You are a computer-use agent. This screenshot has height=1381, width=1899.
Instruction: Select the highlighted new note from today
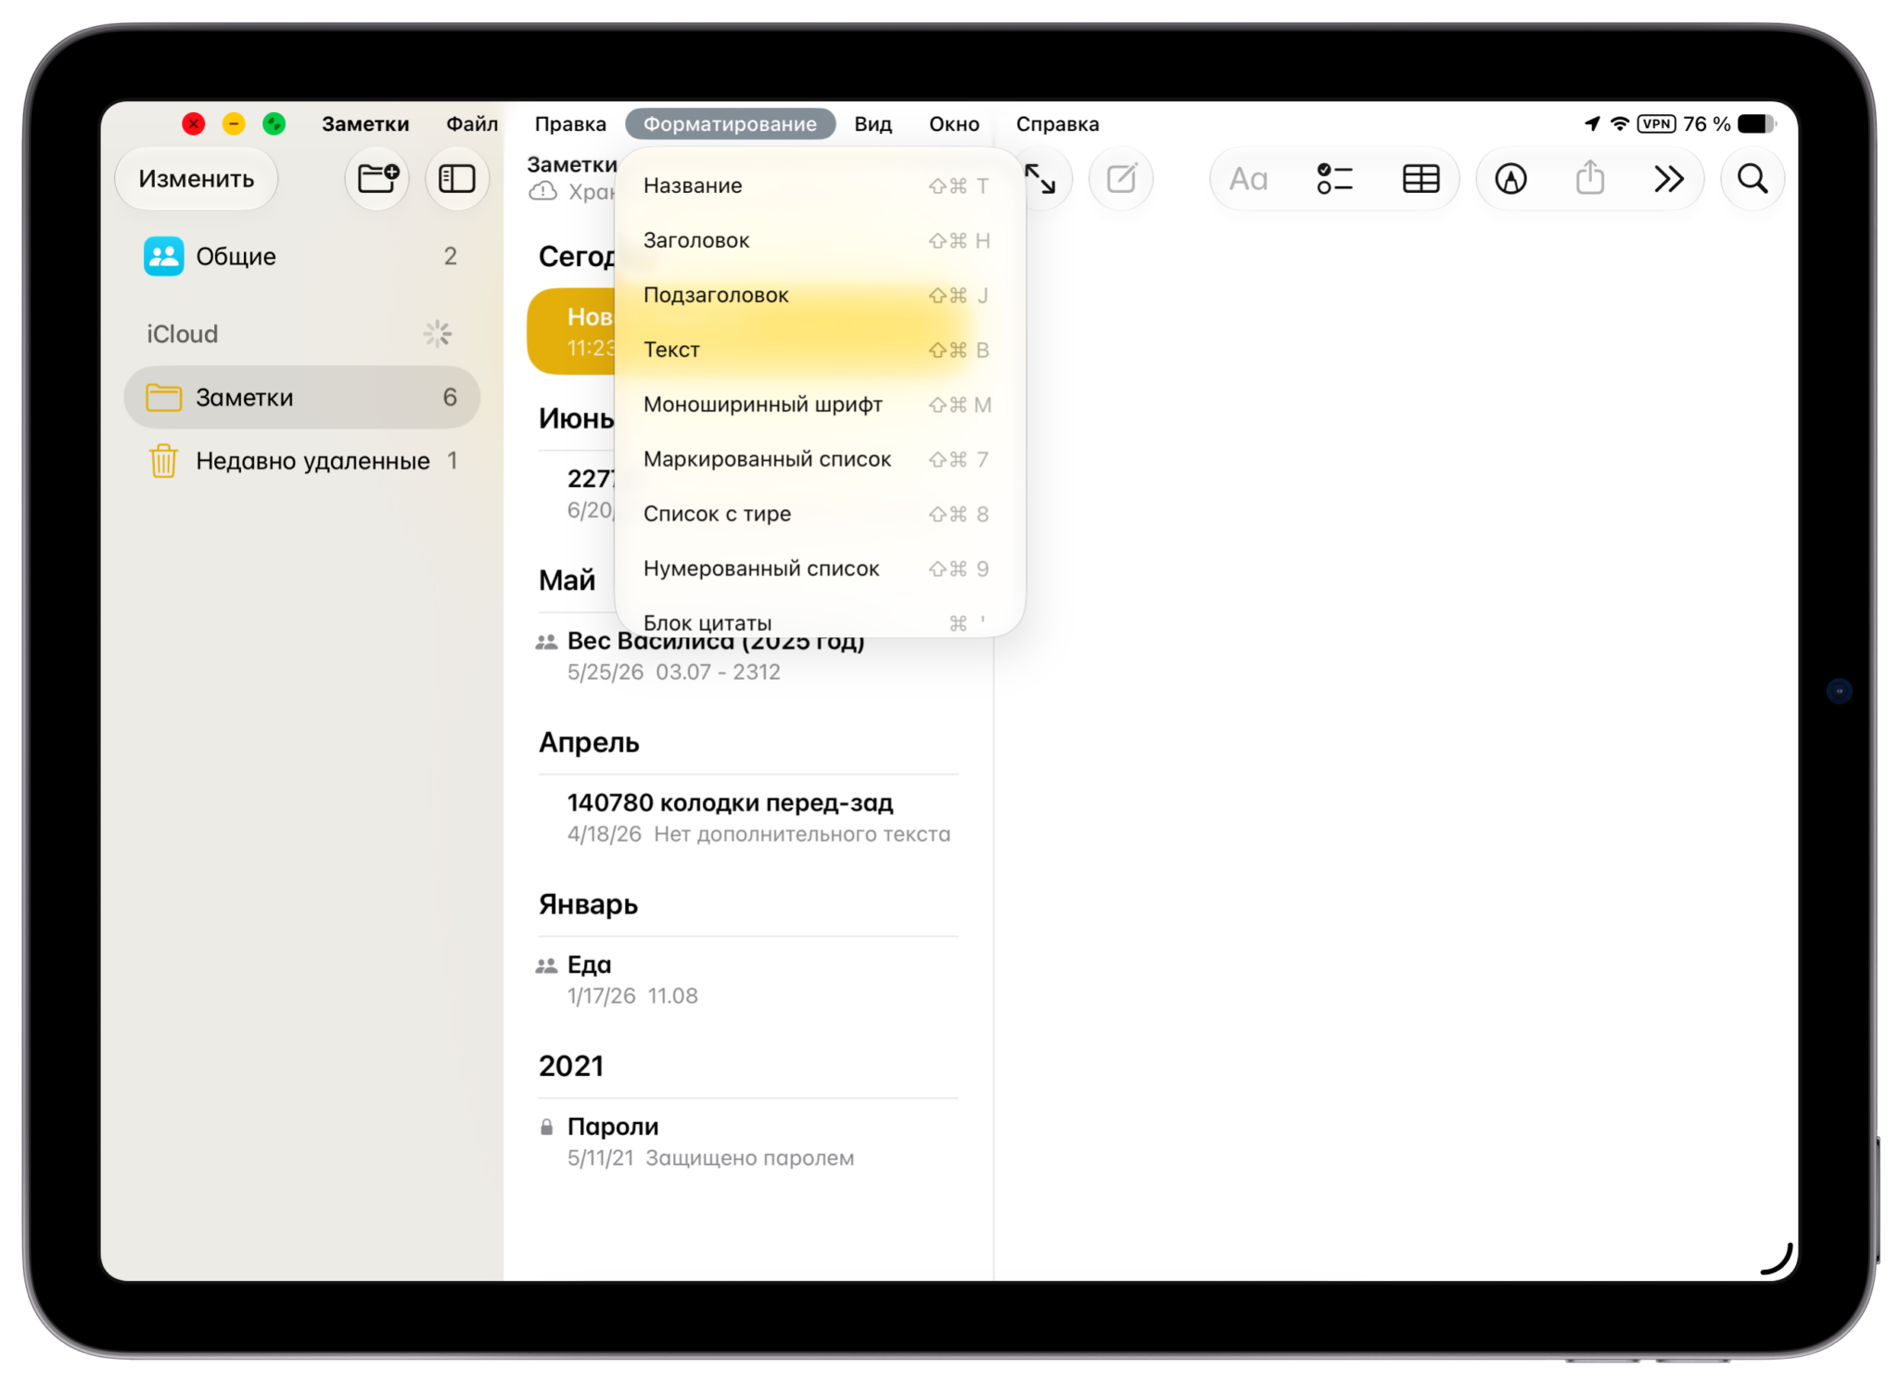tap(572, 331)
